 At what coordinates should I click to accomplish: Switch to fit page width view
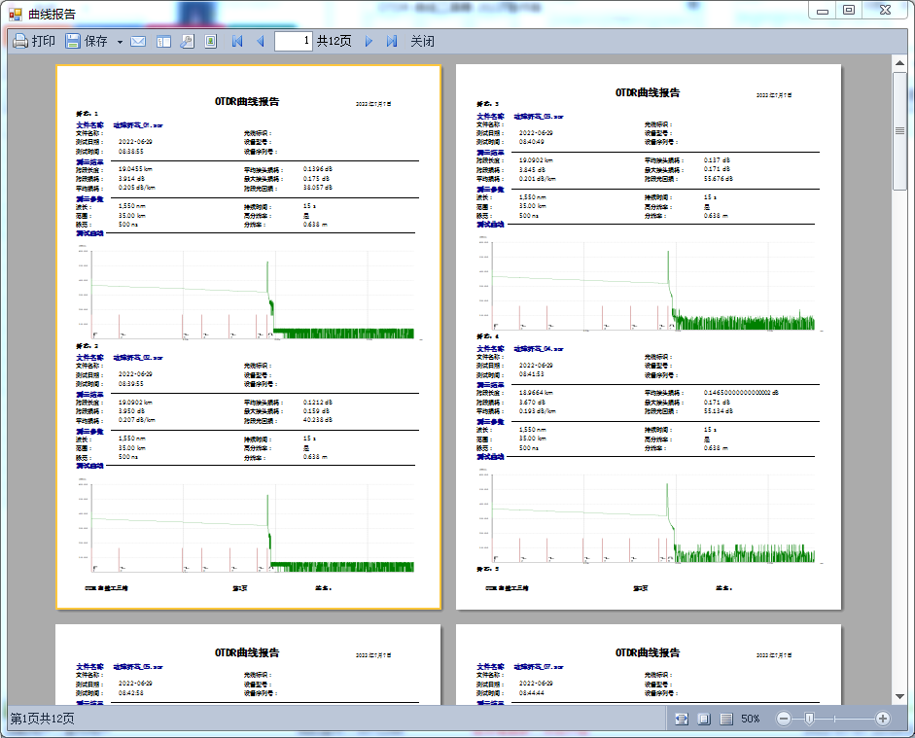pyautogui.click(x=682, y=719)
